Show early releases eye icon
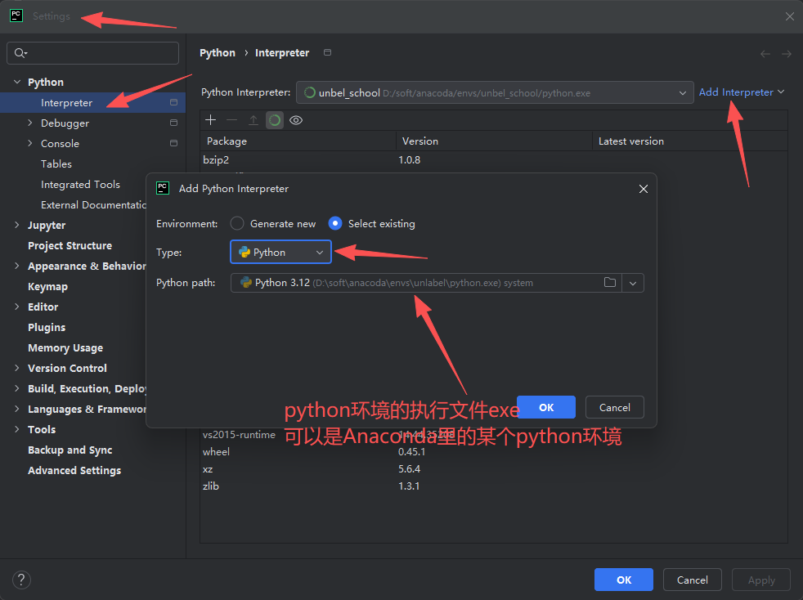Image resolution: width=803 pixels, height=600 pixels. (296, 120)
